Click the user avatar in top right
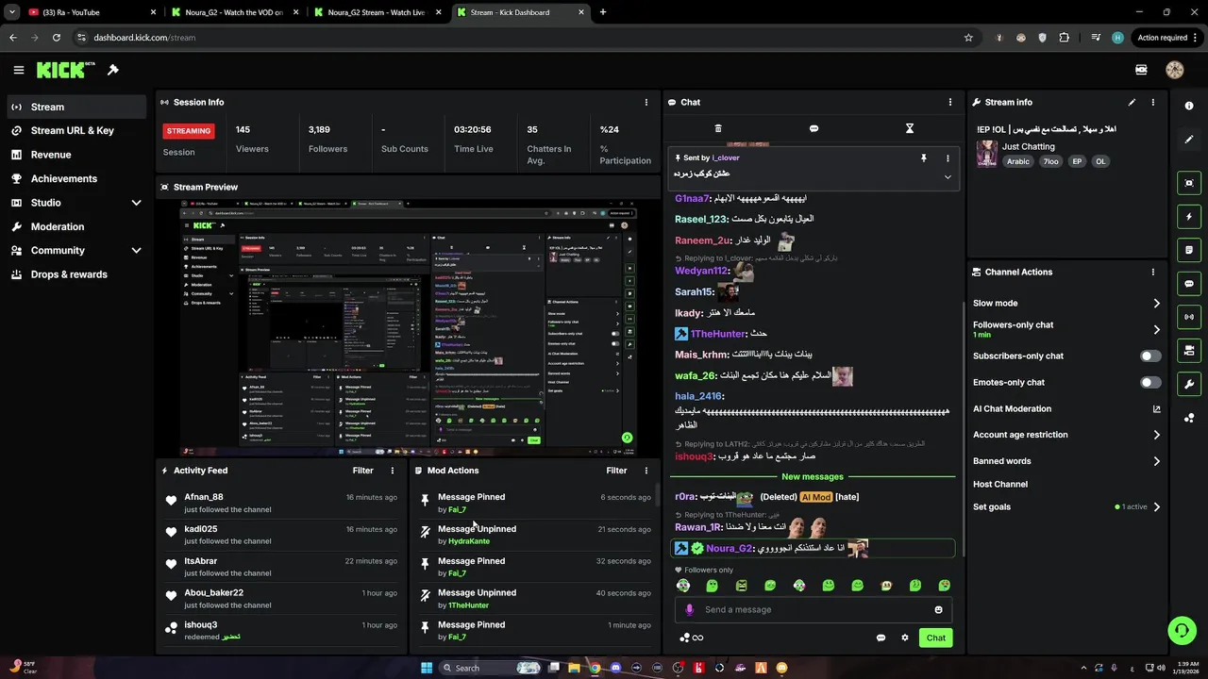This screenshot has width=1208, height=679. [x=1175, y=70]
